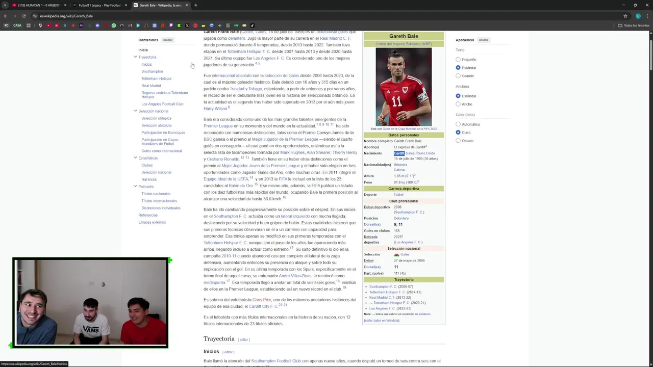Open editar datos en Wikidata link
This screenshot has height=367, width=653.
click(382, 321)
